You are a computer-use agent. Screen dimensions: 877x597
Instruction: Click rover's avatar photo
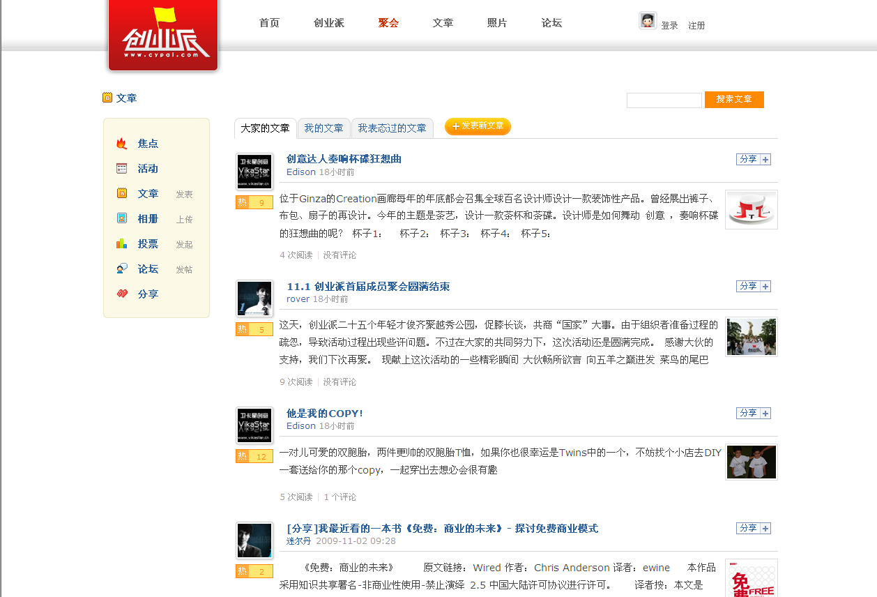click(254, 298)
